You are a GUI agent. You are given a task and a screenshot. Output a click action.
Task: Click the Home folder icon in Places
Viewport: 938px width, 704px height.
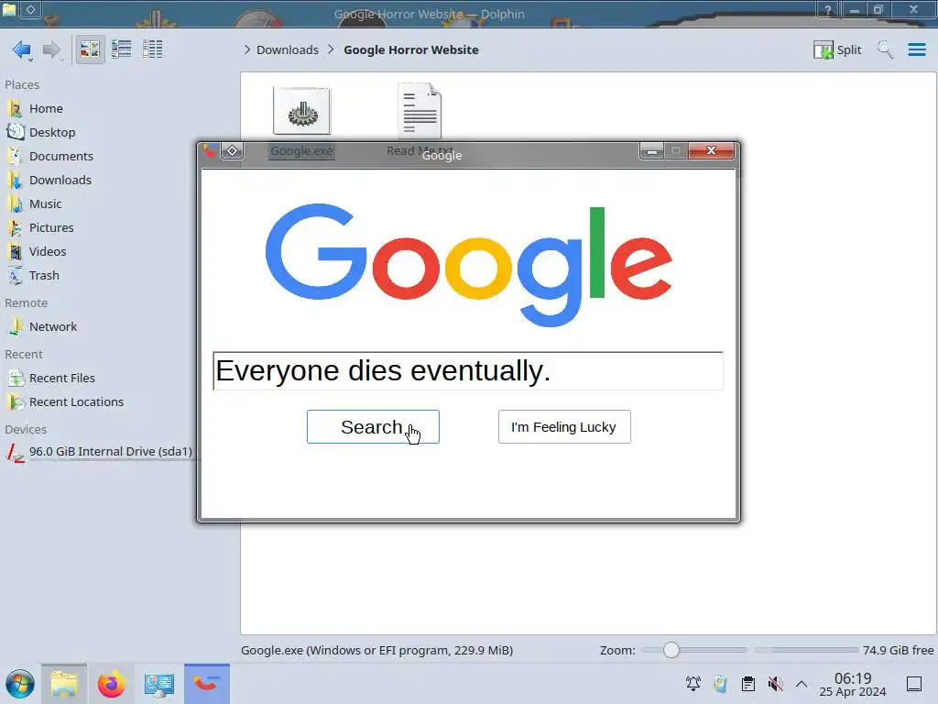click(x=15, y=108)
